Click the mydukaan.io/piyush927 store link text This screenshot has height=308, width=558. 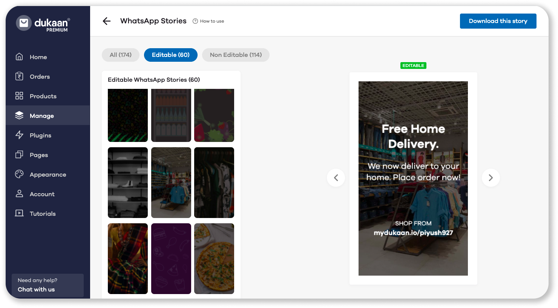tap(413, 233)
